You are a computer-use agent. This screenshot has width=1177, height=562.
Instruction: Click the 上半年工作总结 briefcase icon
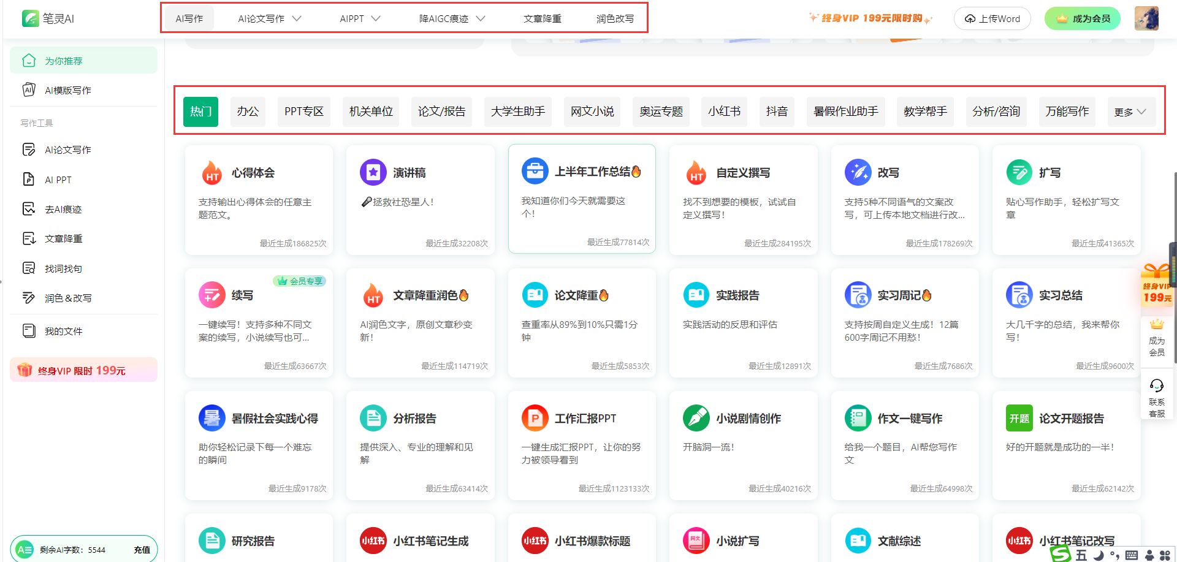pyautogui.click(x=535, y=172)
